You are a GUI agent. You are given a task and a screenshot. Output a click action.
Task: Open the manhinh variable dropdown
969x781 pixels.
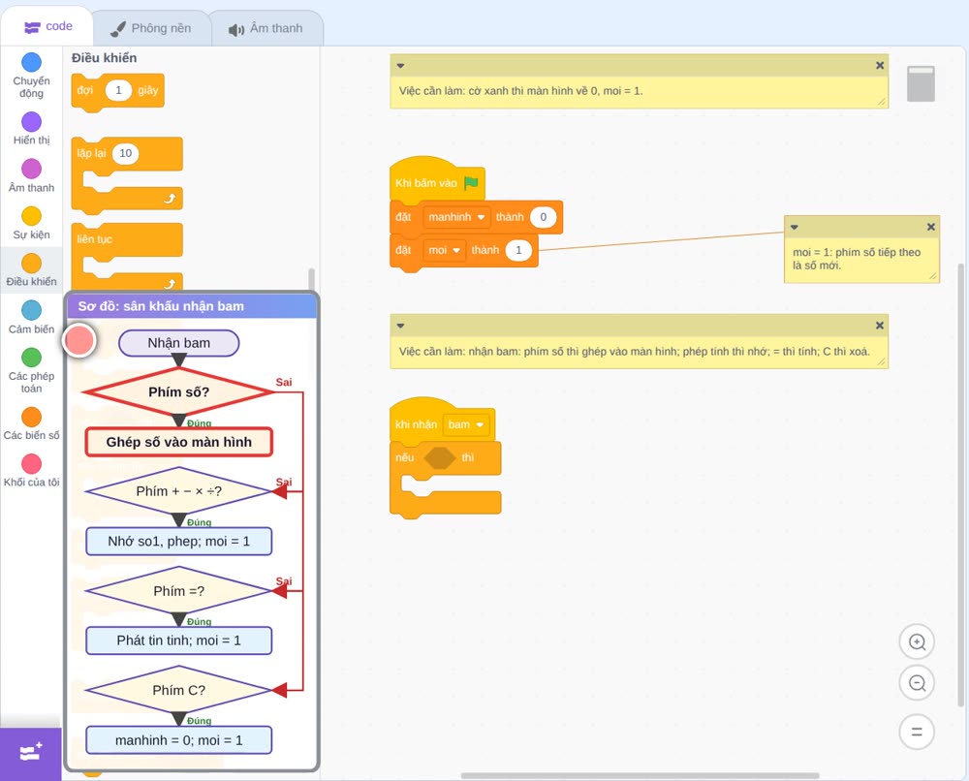[x=456, y=217]
